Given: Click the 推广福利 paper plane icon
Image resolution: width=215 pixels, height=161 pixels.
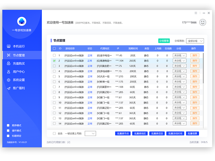Looking at the screenshot, I should pos(9,88).
